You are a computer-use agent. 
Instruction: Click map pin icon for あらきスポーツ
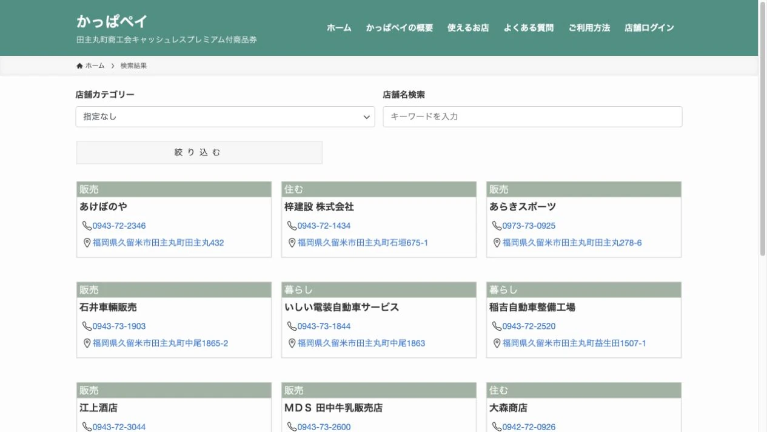(x=497, y=243)
